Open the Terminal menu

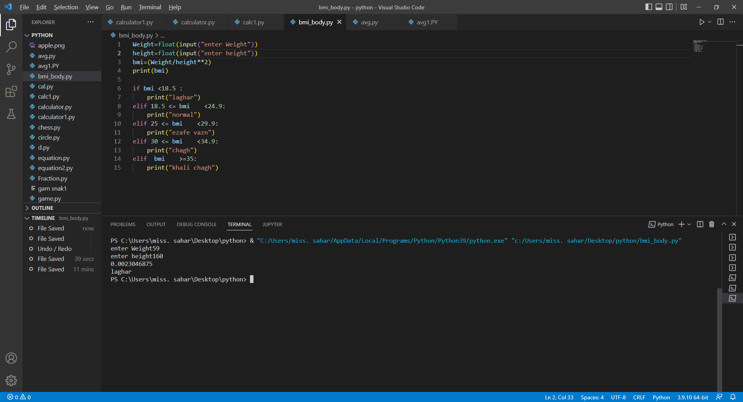[x=149, y=7]
